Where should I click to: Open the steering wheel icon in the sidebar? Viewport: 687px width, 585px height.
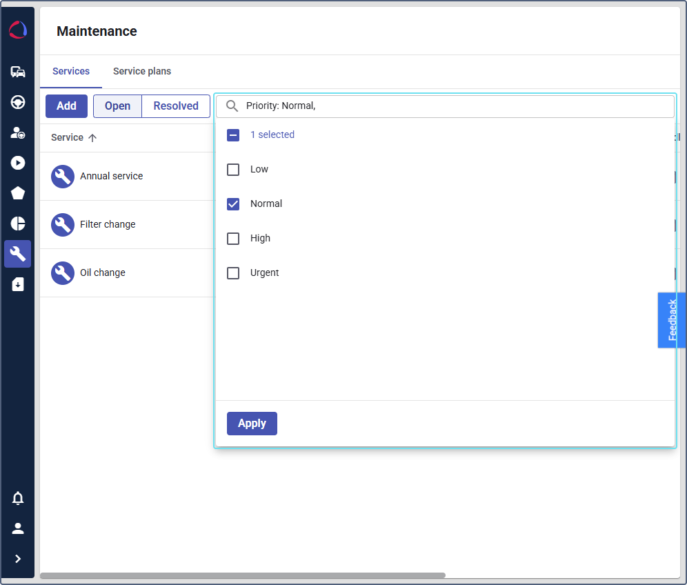click(18, 102)
